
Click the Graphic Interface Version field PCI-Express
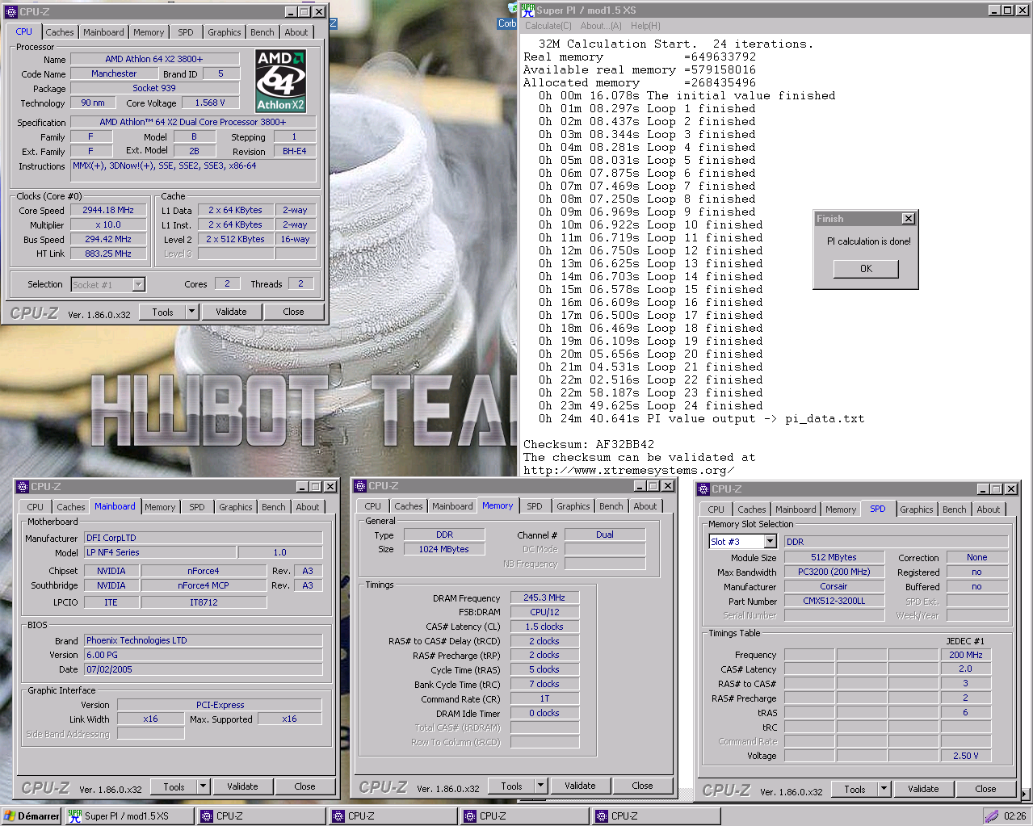(x=220, y=705)
